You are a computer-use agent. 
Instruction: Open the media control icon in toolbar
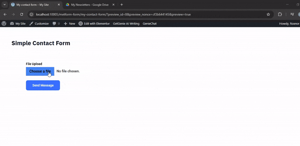[292, 15]
